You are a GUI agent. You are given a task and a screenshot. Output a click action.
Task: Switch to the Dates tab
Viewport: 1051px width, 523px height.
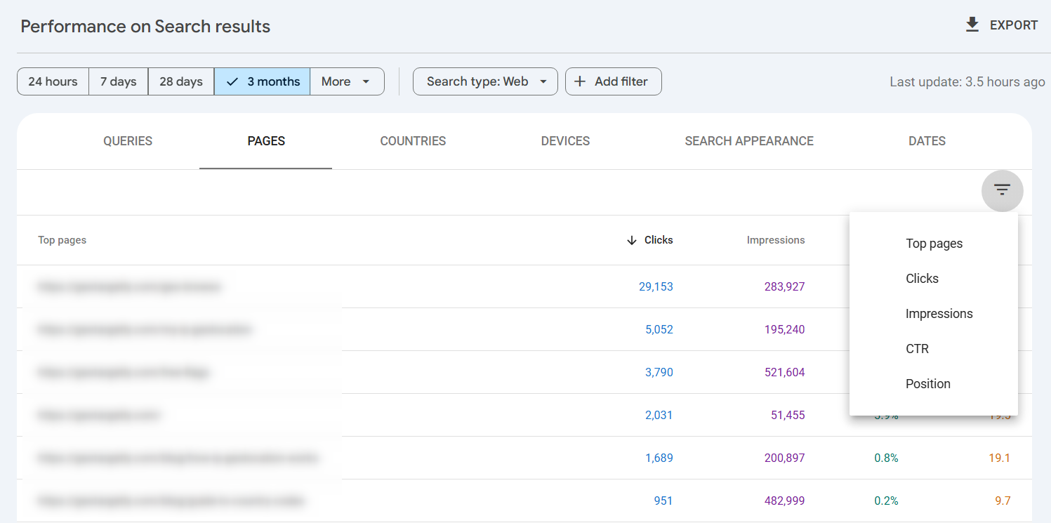pos(927,141)
